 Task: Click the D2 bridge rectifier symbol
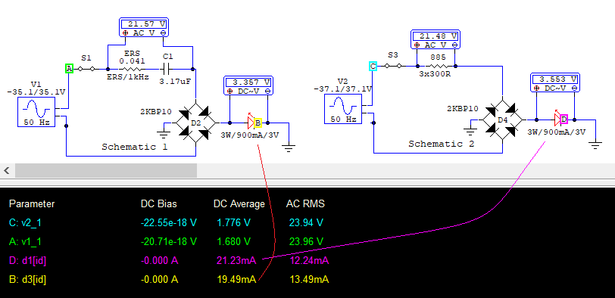(195, 123)
